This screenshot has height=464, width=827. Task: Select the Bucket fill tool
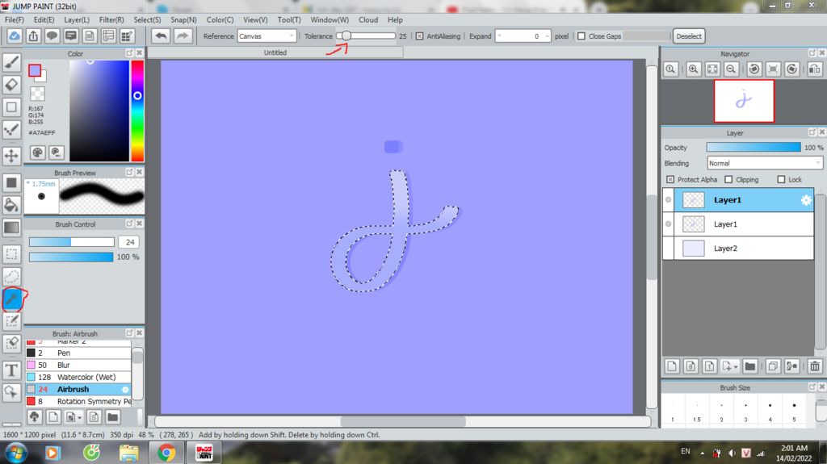click(x=11, y=205)
